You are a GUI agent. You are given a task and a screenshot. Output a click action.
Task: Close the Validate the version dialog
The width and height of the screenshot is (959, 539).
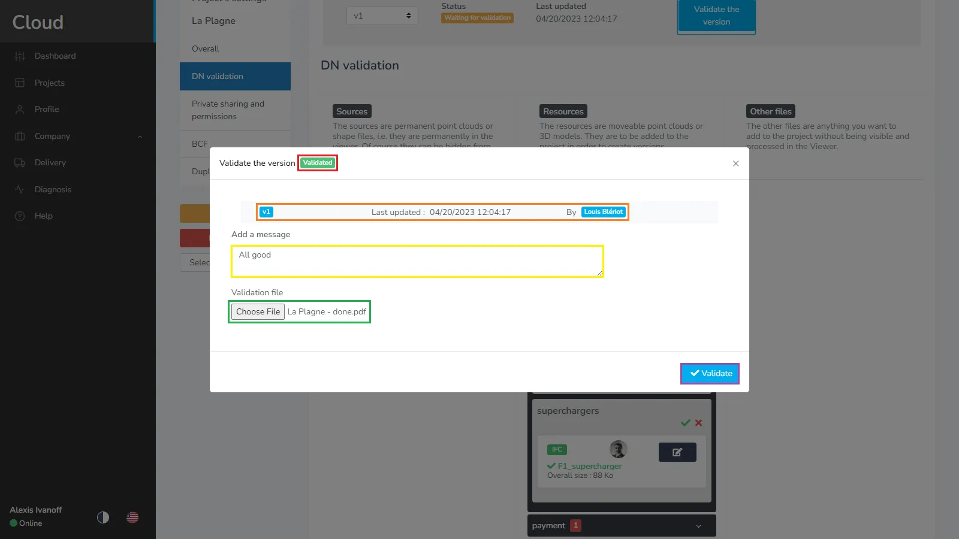click(x=735, y=163)
